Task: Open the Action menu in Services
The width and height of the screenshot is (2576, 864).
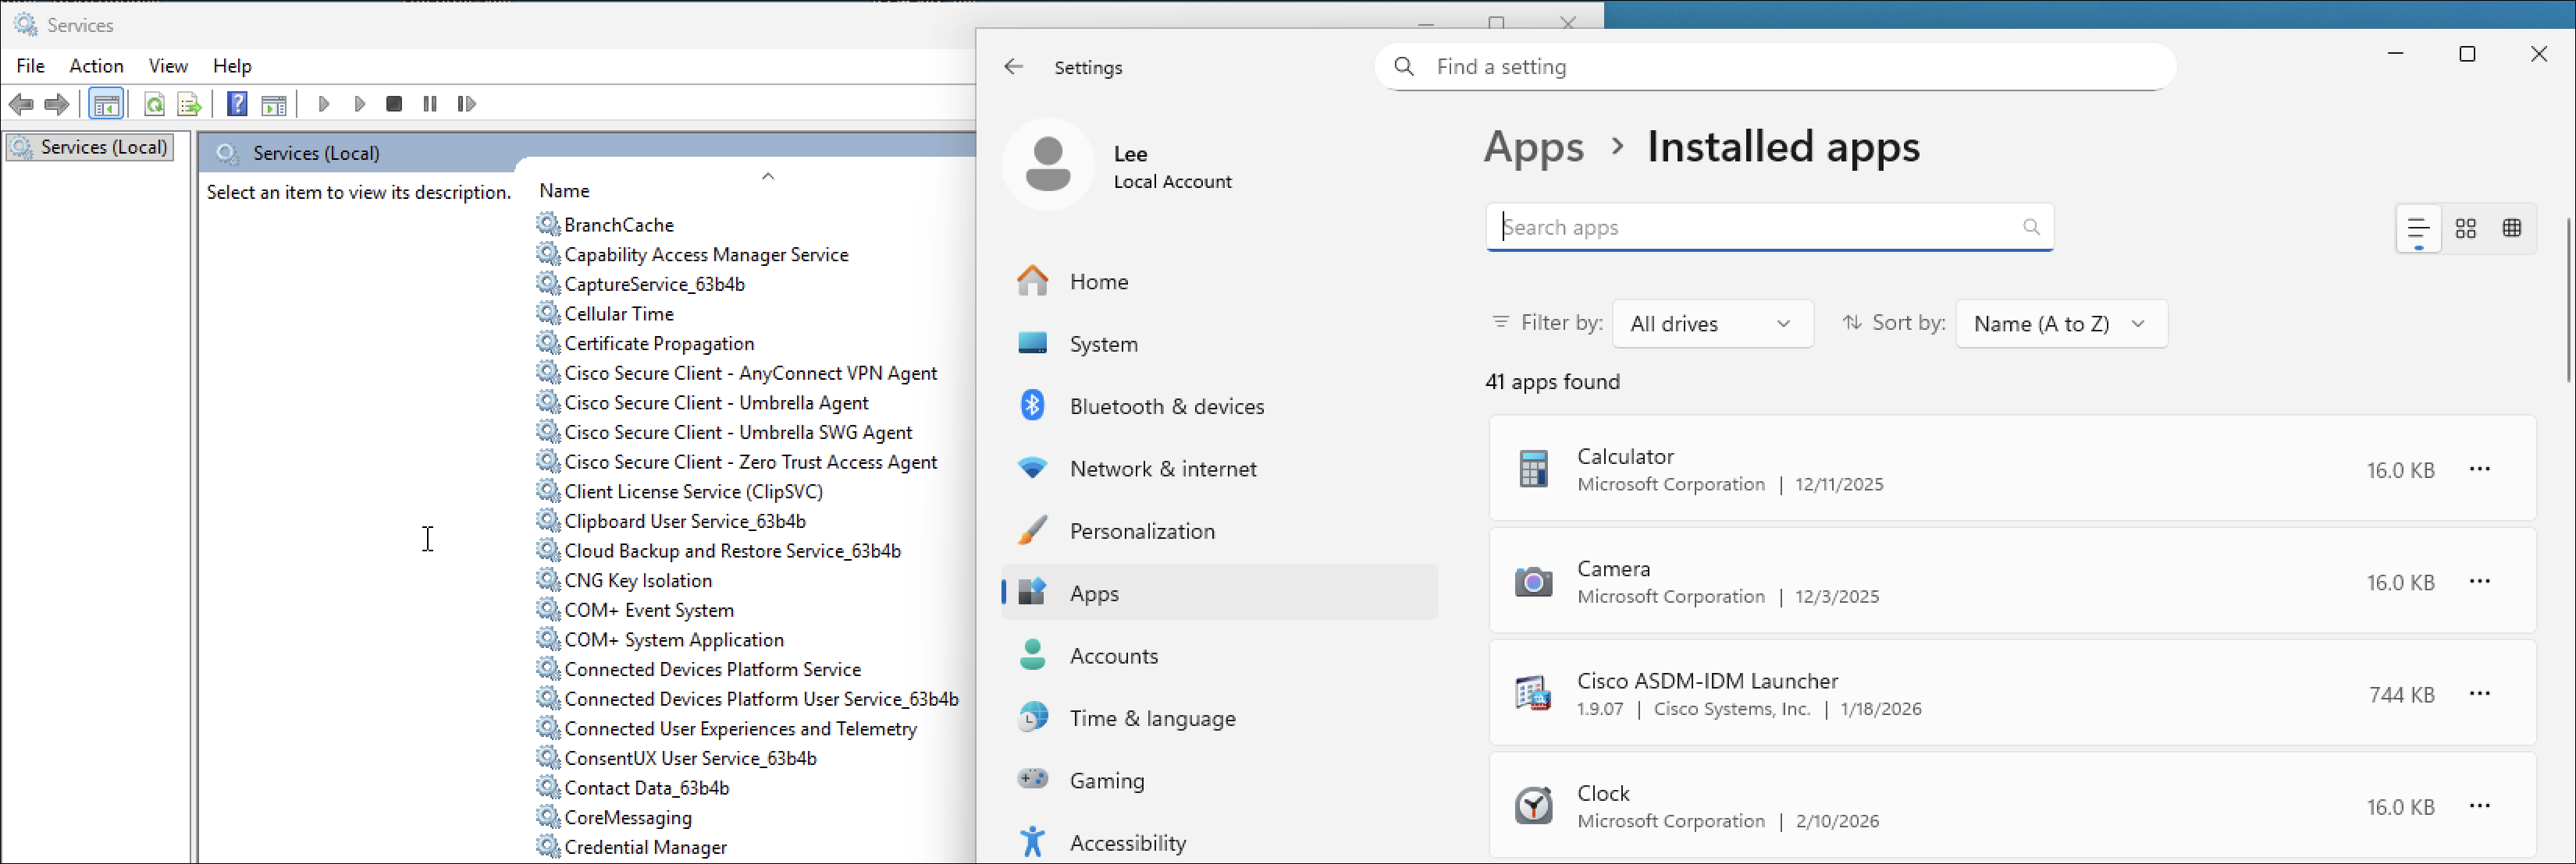Action: [96, 66]
